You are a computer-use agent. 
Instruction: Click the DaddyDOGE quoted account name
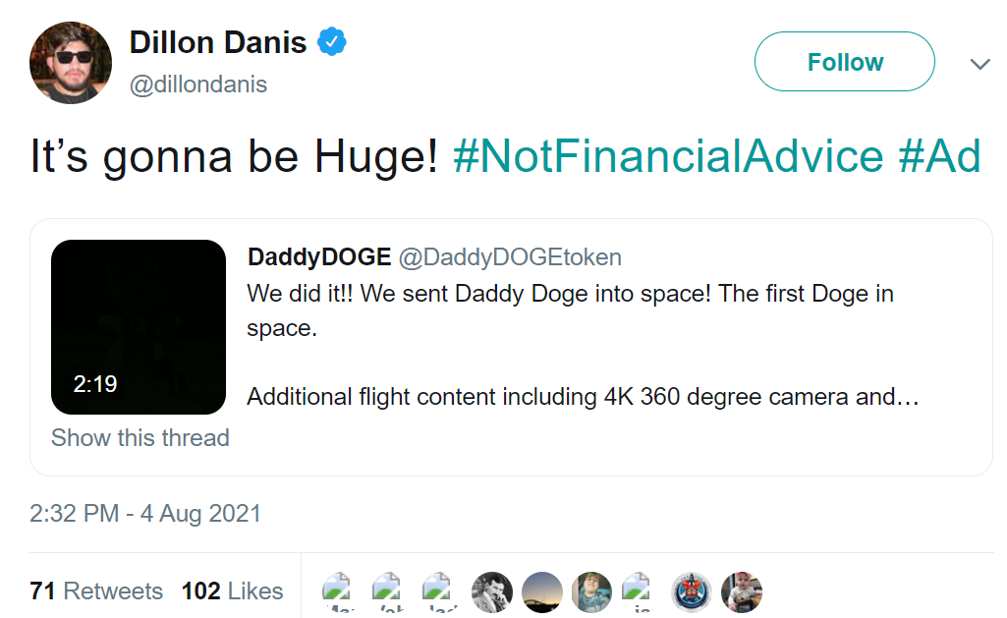(319, 257)
